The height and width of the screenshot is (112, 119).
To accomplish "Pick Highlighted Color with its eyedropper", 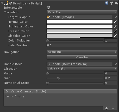I will click(115, 26).
